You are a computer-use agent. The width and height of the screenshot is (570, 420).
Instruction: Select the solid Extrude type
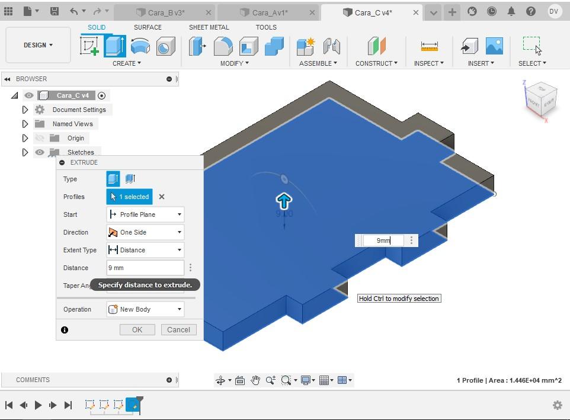[113, 178]
